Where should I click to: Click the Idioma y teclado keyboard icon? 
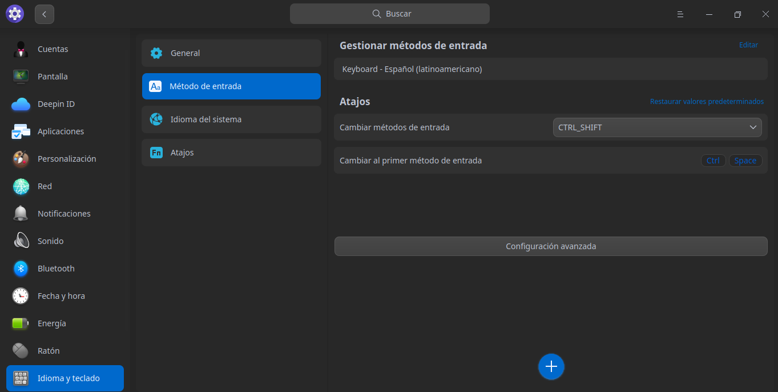coord(21,378)
